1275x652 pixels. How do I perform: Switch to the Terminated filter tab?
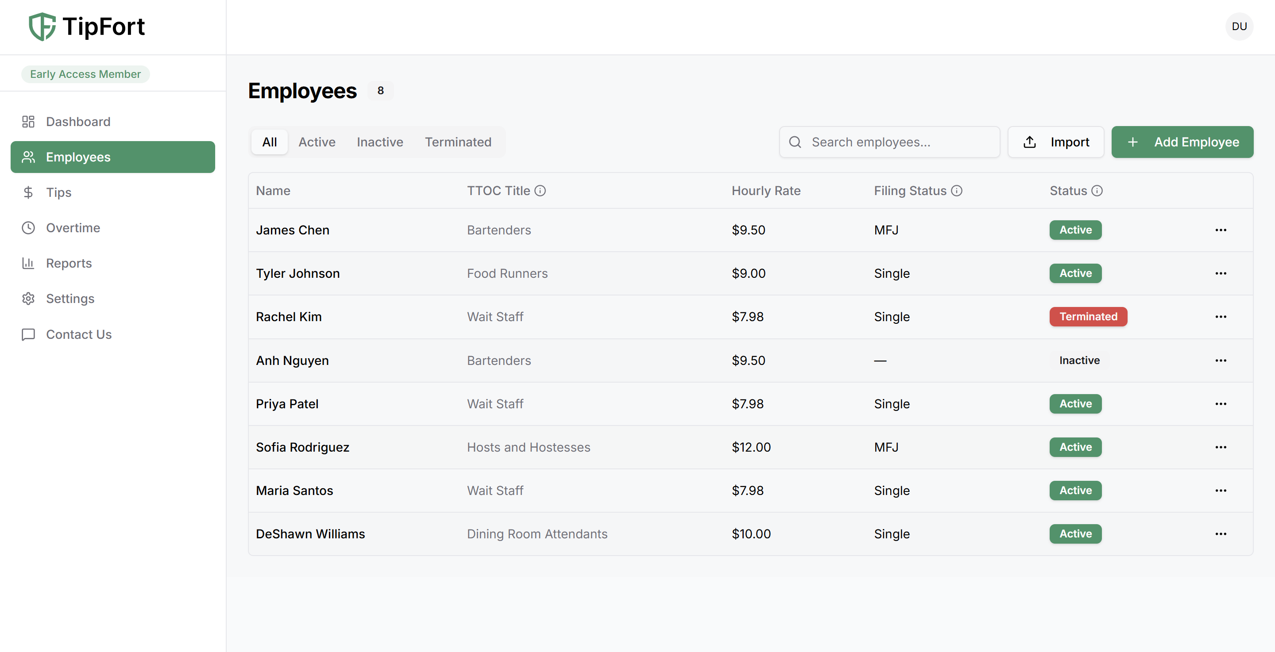(x=458, y=142)
